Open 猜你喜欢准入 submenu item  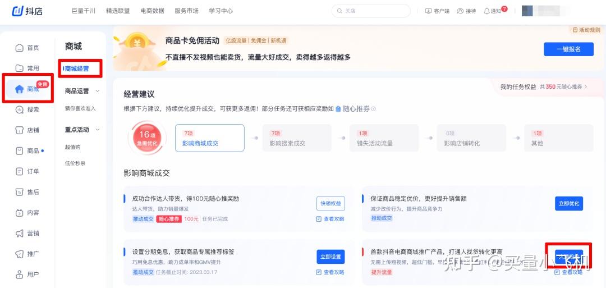80,108
